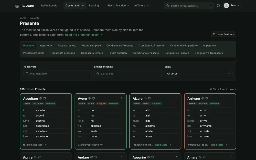Play audio for the Ascoltare verb title
The height and width of the screenshot is (160, 256).
pyautogui.click(x=40, y=99)
